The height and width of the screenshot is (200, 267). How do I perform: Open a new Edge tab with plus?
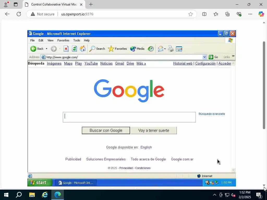point(91,4)
